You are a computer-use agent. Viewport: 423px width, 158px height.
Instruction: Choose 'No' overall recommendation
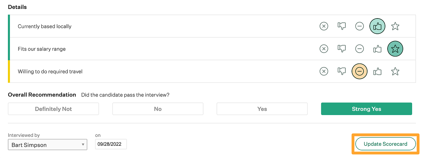pyautogui.click(x=158, y=109)
